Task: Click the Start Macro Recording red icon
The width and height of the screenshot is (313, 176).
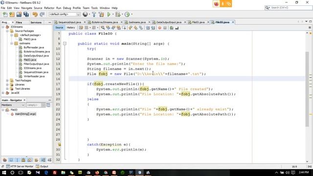Action: point(159,28)
